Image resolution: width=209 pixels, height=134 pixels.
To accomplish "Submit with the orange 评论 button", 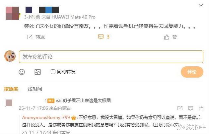I will [192, 72].
